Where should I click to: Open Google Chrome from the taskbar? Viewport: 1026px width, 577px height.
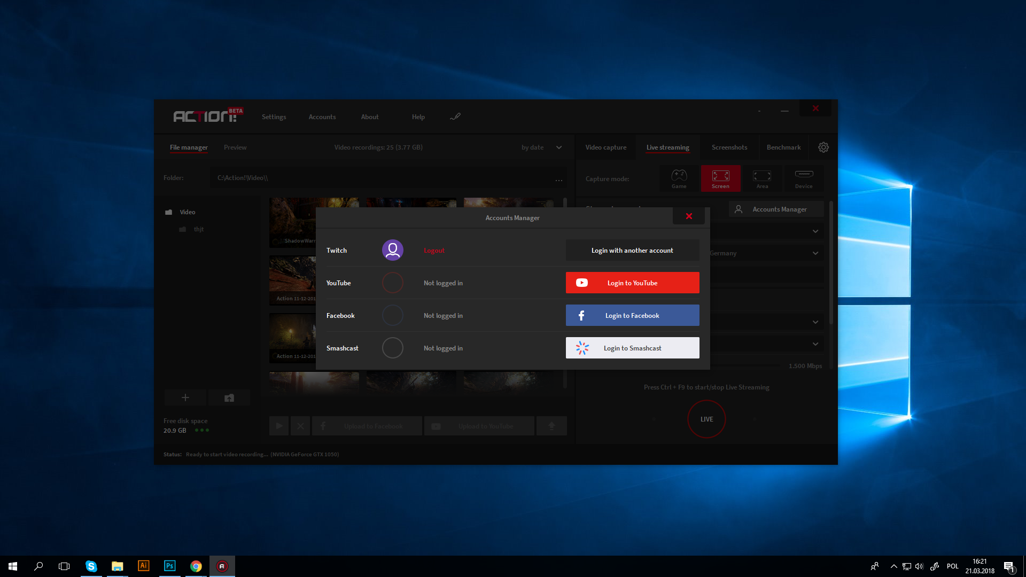coord(196,566)
